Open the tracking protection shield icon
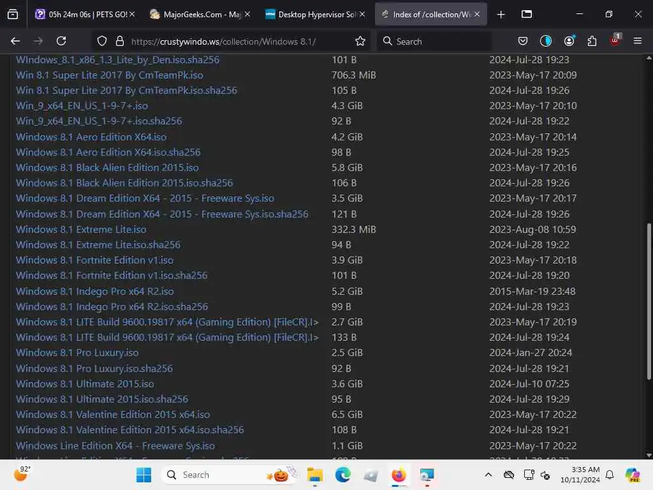 click(102, 41)
